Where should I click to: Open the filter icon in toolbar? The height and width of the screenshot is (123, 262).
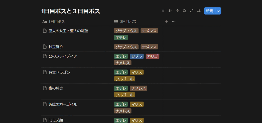[x=163, y=11]
